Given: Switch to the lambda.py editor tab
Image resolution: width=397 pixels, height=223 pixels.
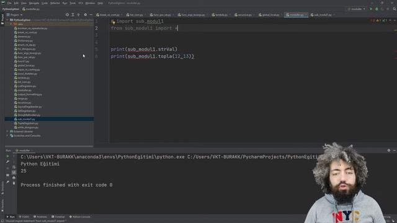Looking at the screenshot, I should coord(220,15).
